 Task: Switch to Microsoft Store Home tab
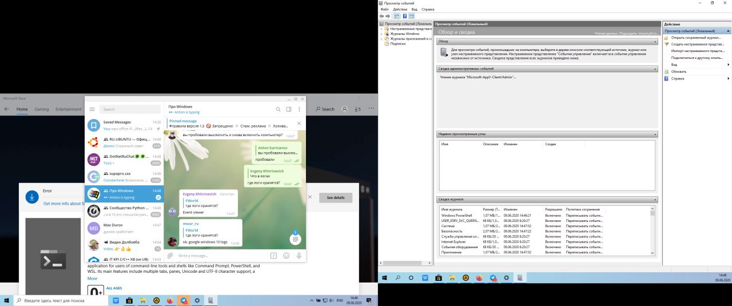(22, 109)
